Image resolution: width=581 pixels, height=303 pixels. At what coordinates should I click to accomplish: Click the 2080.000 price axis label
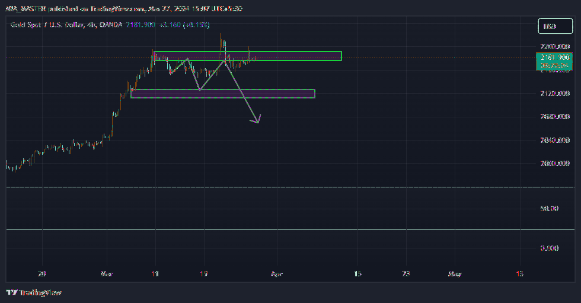tap(555, 117)
